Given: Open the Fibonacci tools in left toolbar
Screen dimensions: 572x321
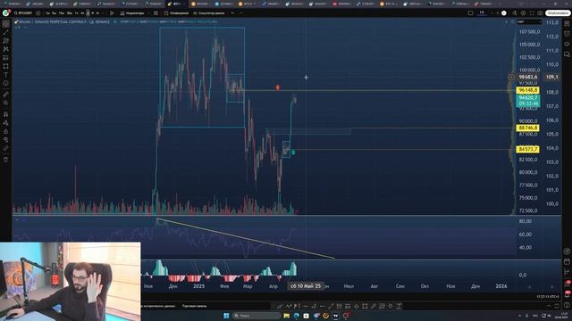Looking at the screenshot, I should click(6, 41).
